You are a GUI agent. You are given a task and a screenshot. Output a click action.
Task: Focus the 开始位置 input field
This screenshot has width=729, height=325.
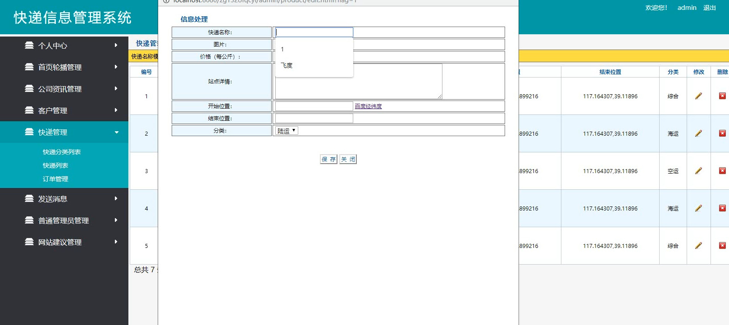tap(314, 106)
